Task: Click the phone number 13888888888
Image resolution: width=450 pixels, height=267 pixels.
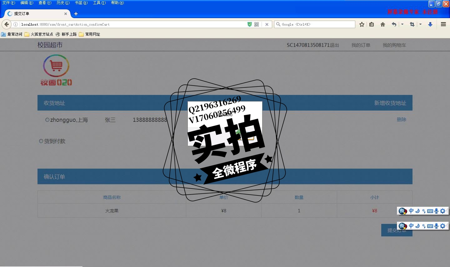Action: [x=150, y=120]
